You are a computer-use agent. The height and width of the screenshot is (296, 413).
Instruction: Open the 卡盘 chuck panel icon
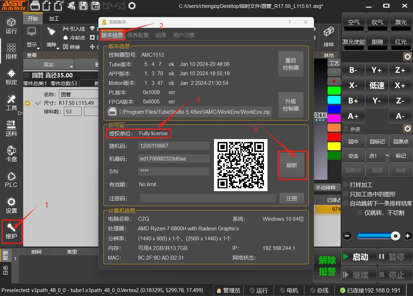pyautogui.click(x=11, y=153)
